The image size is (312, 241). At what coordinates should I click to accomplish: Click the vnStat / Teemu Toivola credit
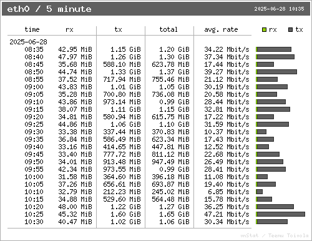275,235
